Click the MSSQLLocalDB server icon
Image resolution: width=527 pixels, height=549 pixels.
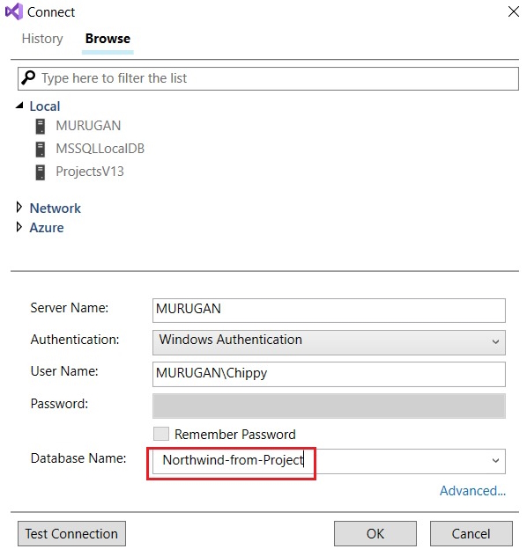(x=41, y=150)
